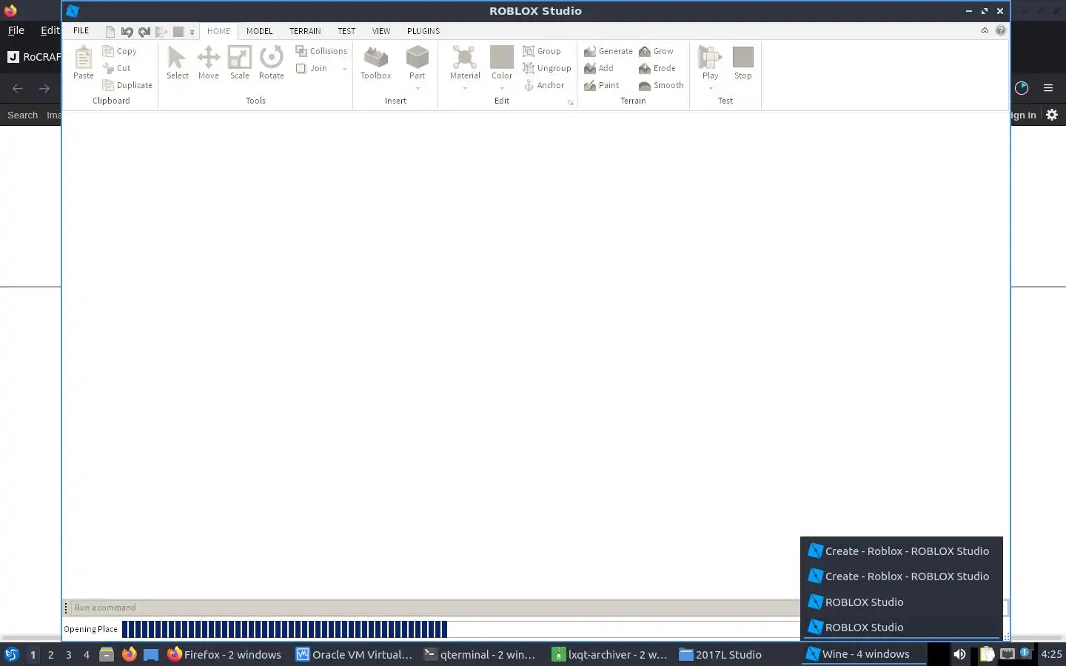
Task: Click the help question mark icon
Action: click(1001, 30)
